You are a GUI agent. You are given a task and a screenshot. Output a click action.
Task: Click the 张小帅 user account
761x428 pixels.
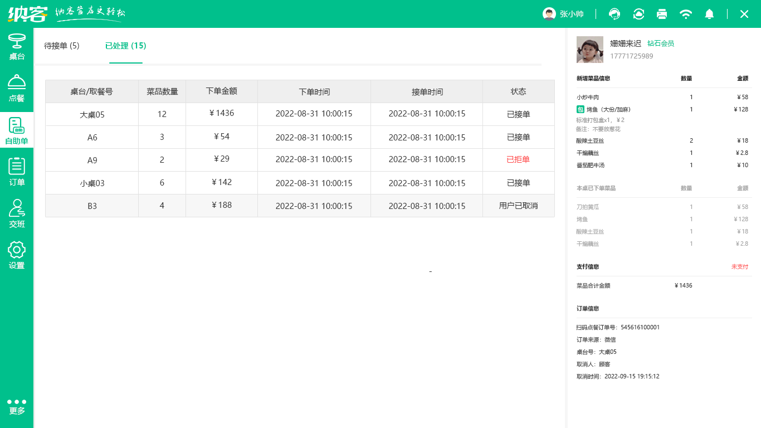coord(564,14)
